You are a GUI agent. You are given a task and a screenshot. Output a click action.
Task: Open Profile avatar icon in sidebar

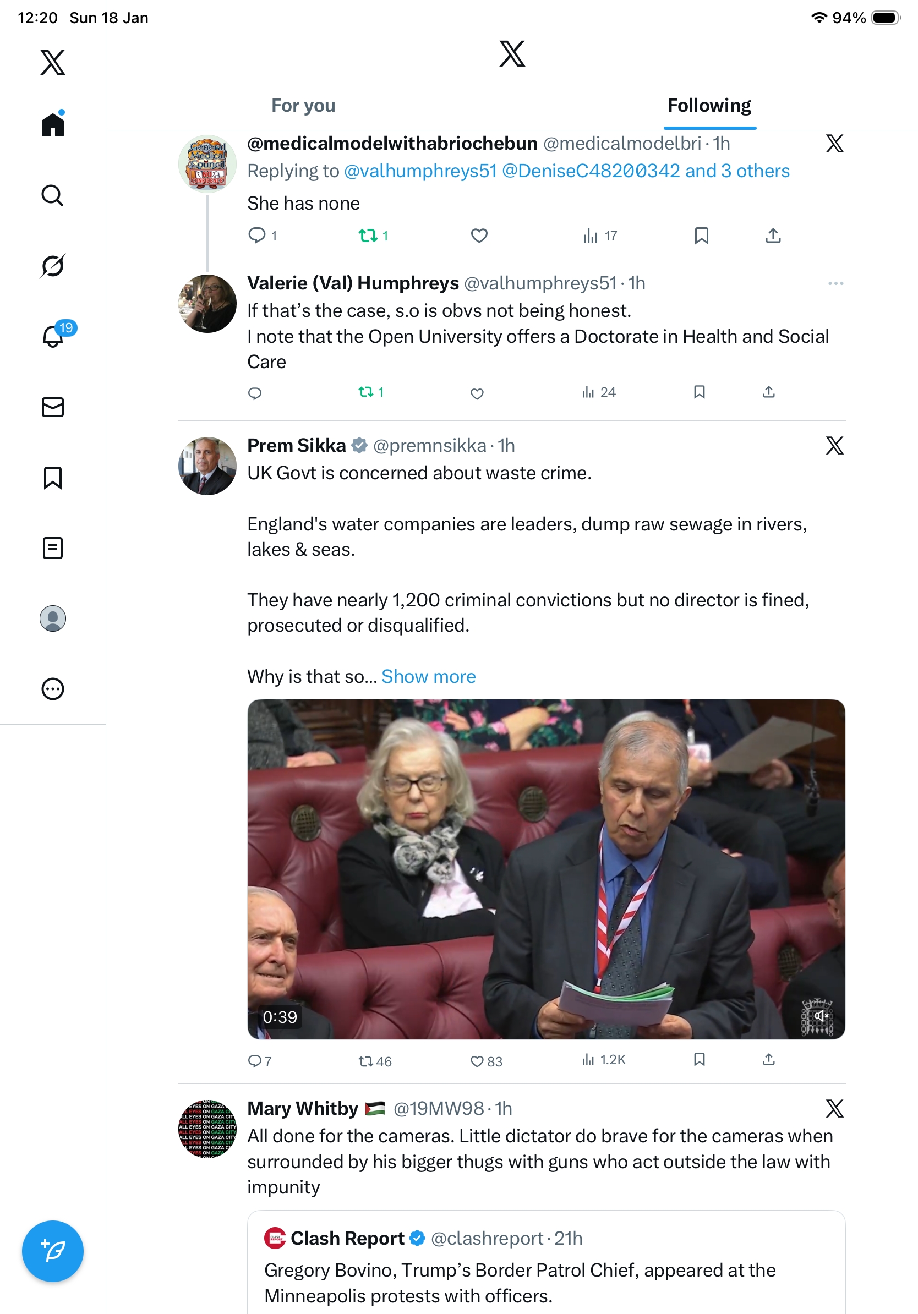[x=53, y=618]
